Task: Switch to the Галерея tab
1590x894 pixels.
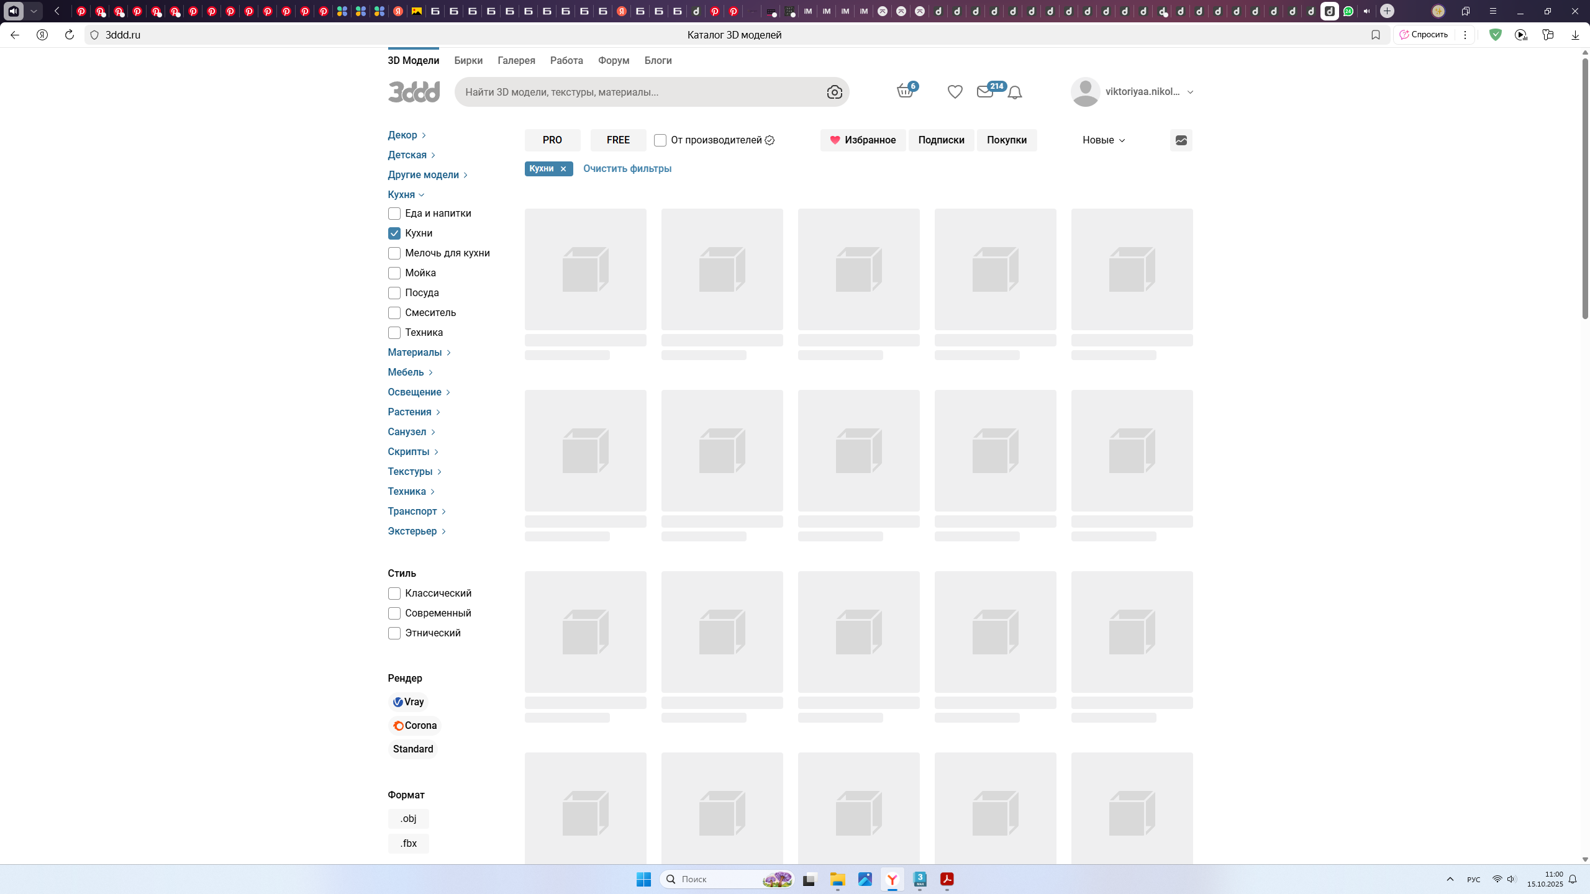Action: click(516, 60)
